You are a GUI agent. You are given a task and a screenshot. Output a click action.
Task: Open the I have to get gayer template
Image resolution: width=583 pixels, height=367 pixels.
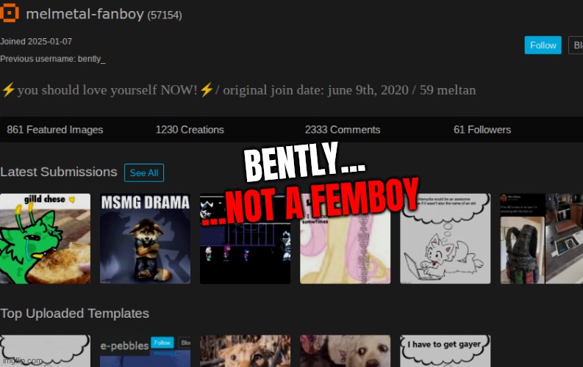(x=445, y=351)
